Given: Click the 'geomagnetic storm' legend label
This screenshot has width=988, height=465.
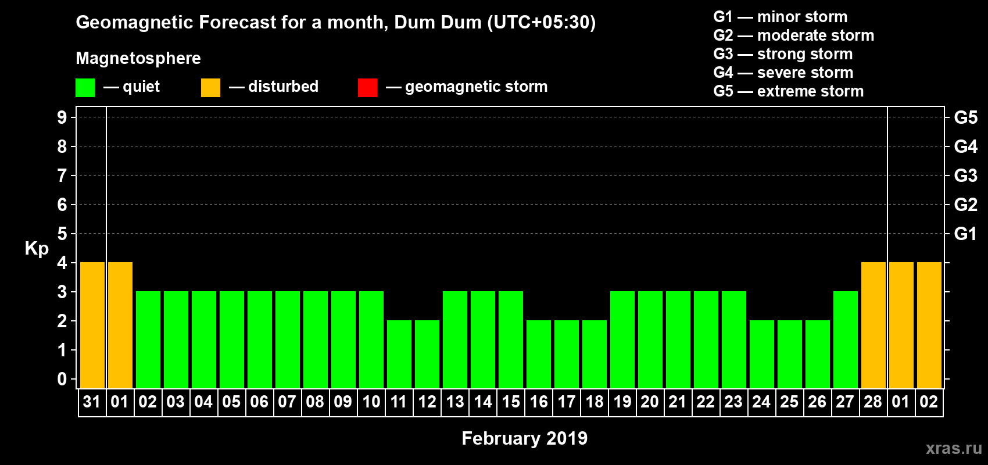Looking at the screenshot, I should (476, 87).
